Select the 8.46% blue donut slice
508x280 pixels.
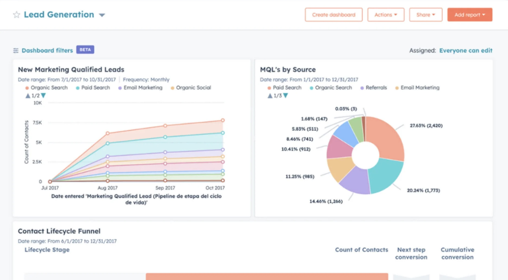[x=347, y=134]
